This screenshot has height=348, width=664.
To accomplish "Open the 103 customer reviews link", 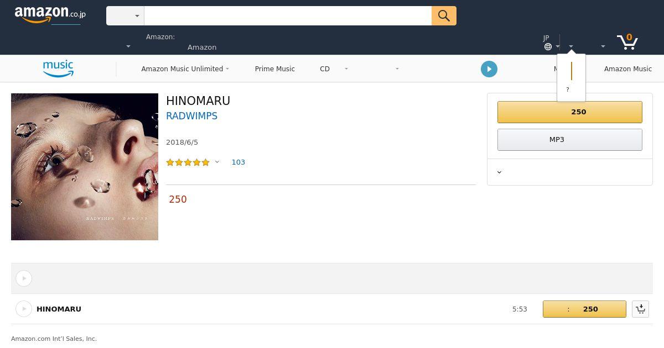I will (238, 162).
